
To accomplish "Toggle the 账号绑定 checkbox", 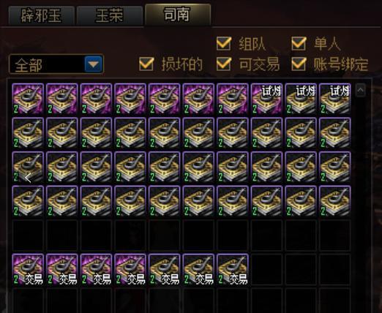I will (x=299, y=64).
